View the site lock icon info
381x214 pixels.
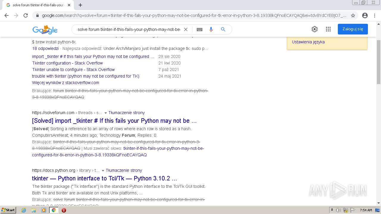pos(37,15)
